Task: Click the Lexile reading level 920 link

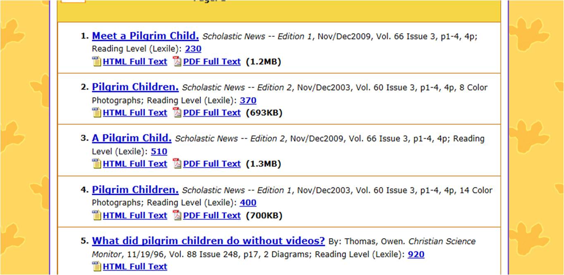Action: click(416, 254)
